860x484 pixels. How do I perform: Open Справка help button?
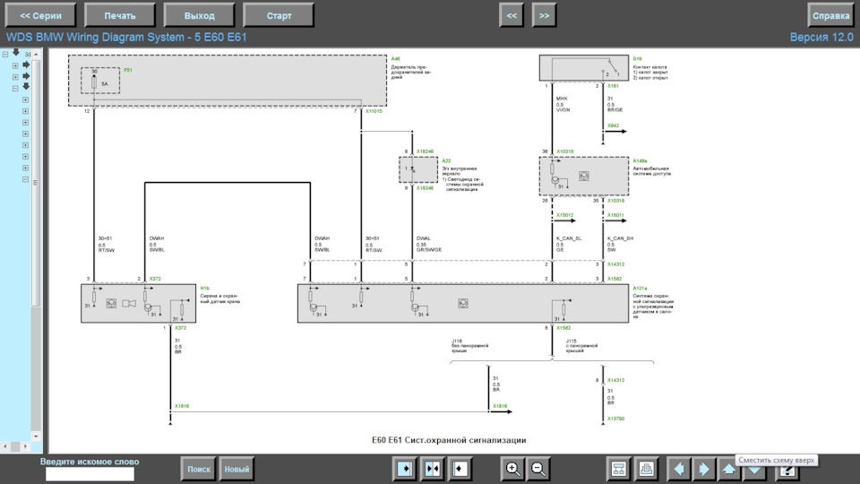coord(830,15)
